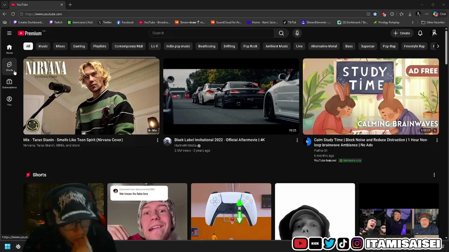Open Shorts in the sidebar
This screenshot has width=449, height=252.
pyautogui.click(x=9, y=66)
